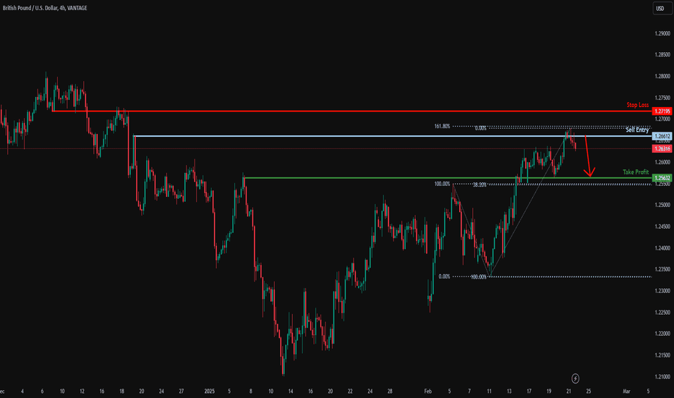Select the light blue 1.26612 price tag
The height and width of the screenshot is (398, 674).
coord(662,136)
